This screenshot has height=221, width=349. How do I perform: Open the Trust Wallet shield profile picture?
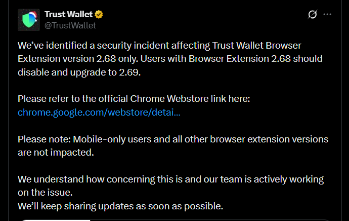click(29, 20)
